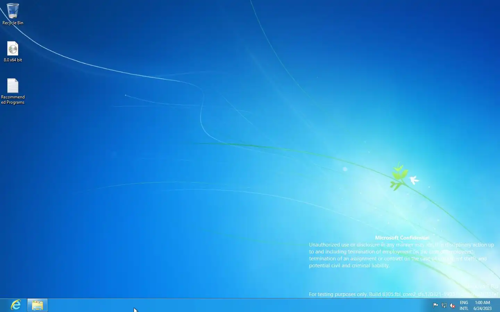Click the network status tray icon
Screen dimensions: 500x312
(x=444, y=305)
